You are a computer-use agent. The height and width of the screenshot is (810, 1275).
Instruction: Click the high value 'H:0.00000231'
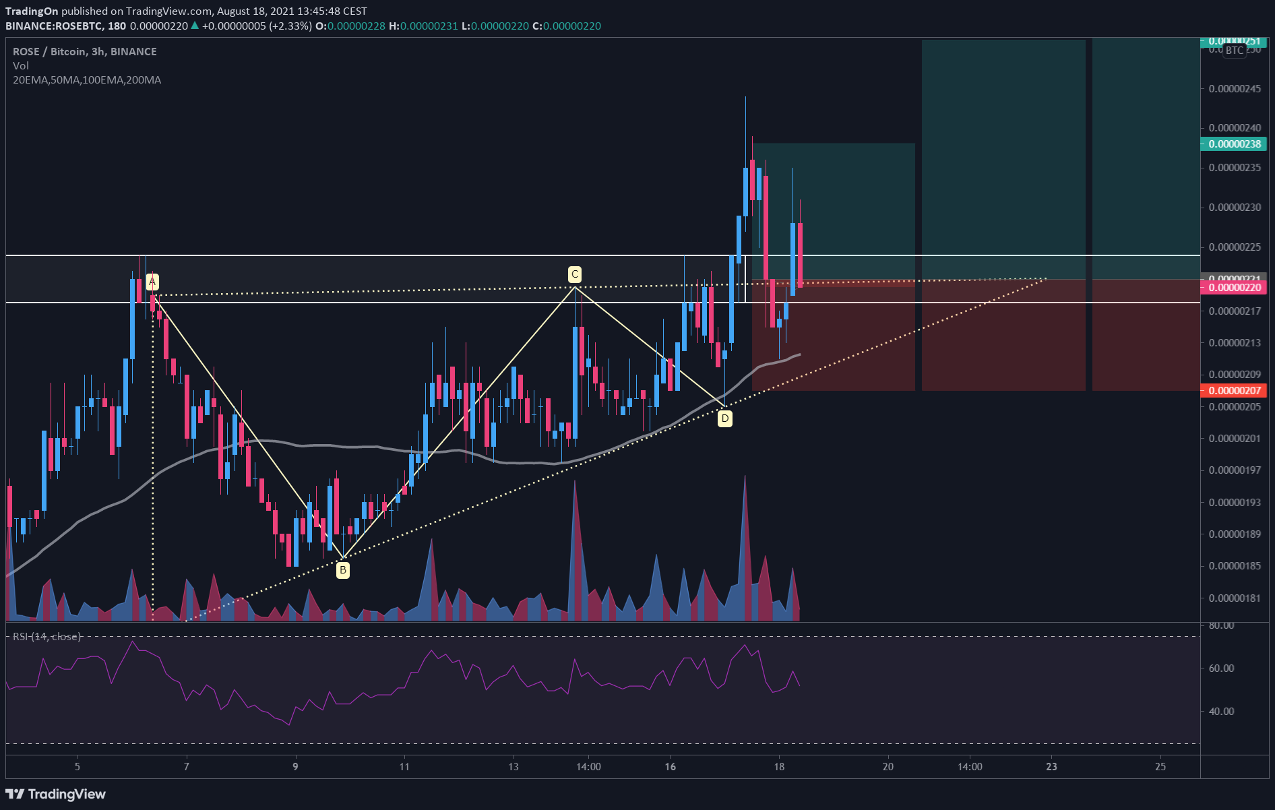pyautogui.click(x=423, y=26)
